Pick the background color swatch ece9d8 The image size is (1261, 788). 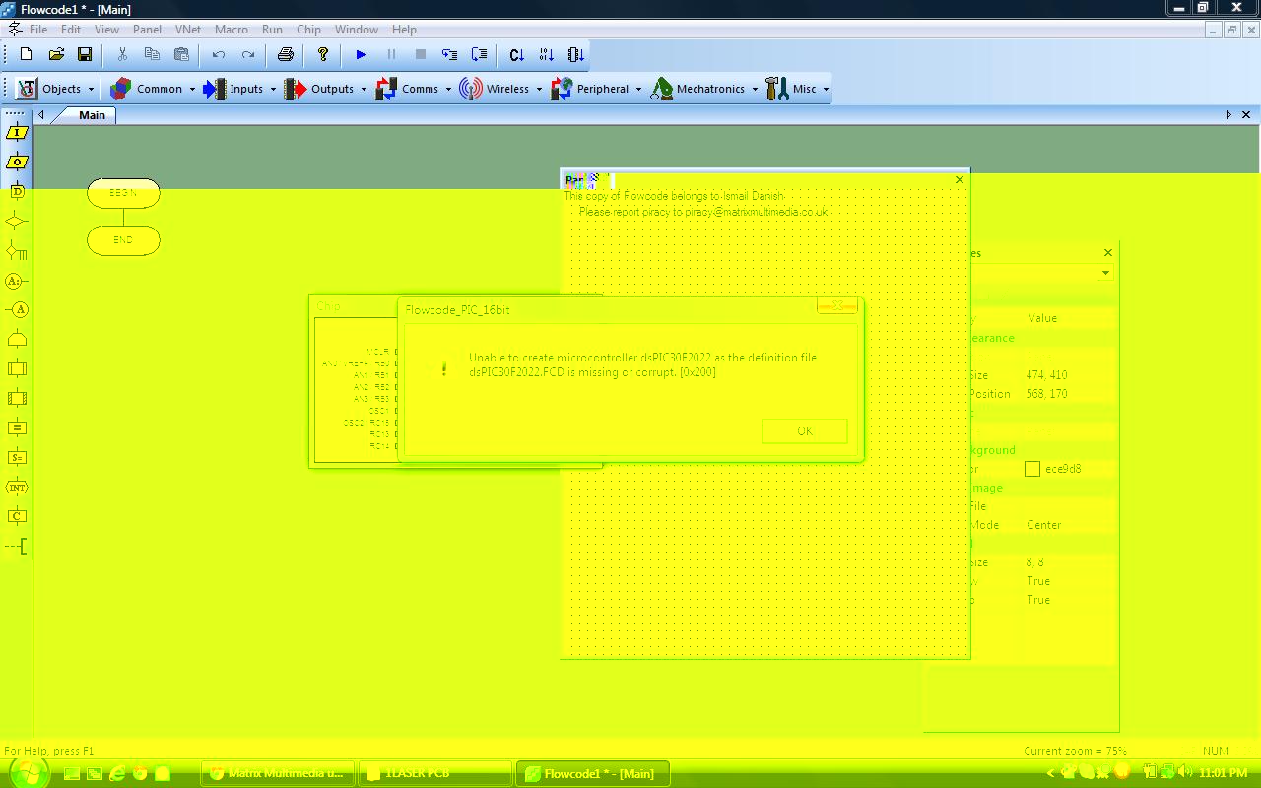1032,469
